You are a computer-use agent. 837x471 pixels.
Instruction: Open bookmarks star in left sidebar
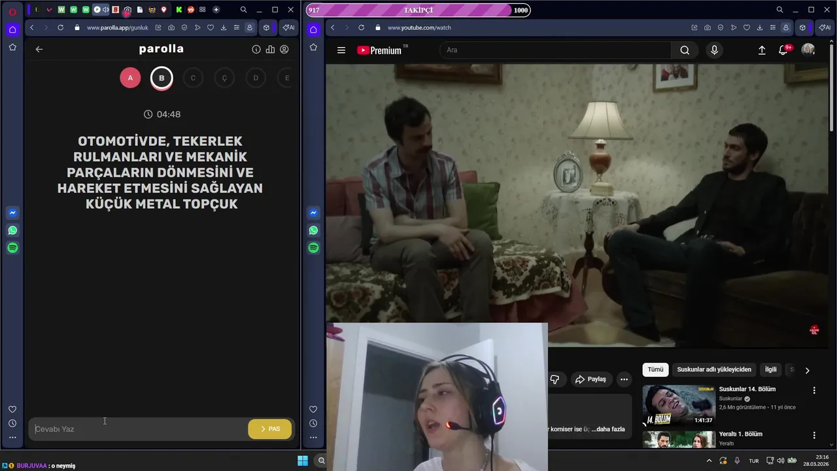12,47
